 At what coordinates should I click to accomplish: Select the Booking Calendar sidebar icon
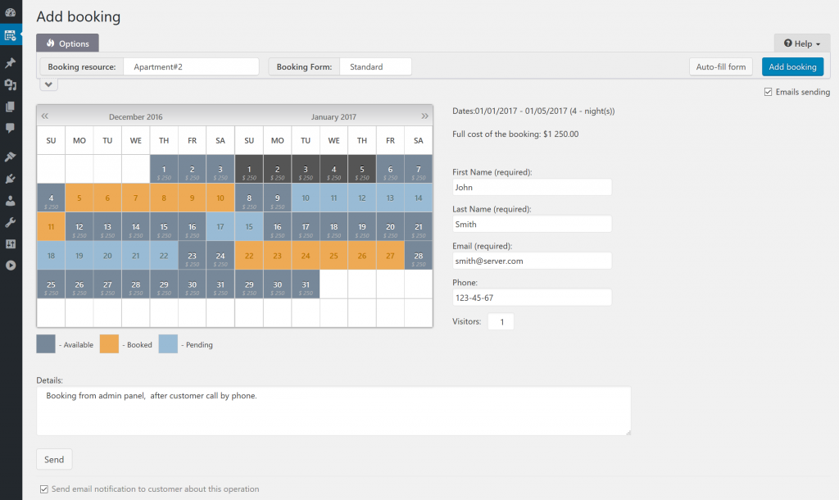click(10, 36)
